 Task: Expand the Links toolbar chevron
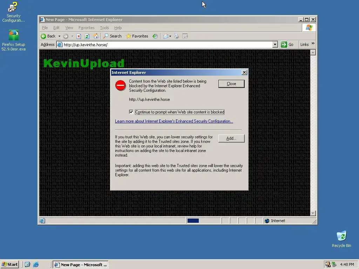pyautogui.click(x=313, y=43)
